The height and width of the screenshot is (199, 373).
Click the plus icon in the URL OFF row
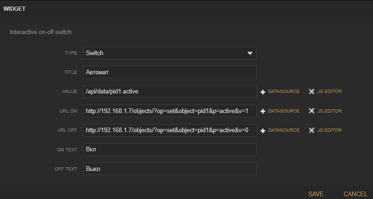click(x=263, y=130)
